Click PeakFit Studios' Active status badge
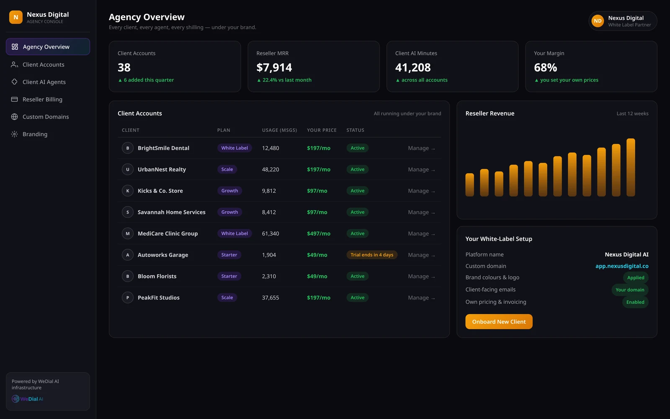Image resolution: width=670 pixels, height=419 pixels. pyautogui.click(x=357, y=297)
